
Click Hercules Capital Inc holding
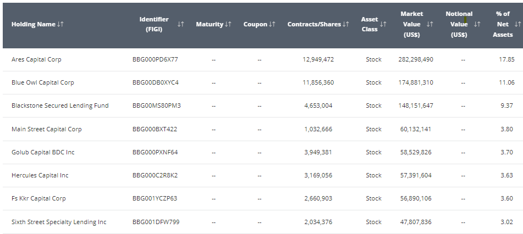(x=40, y=175)
